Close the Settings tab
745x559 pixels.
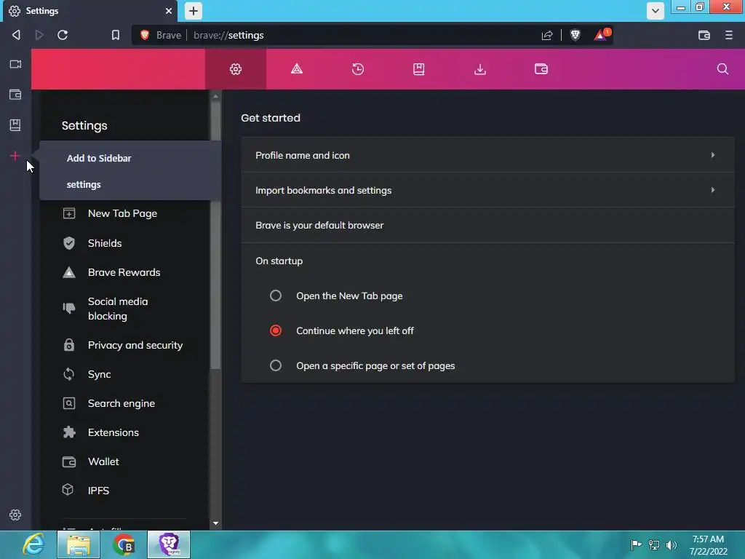click(169, 11)
